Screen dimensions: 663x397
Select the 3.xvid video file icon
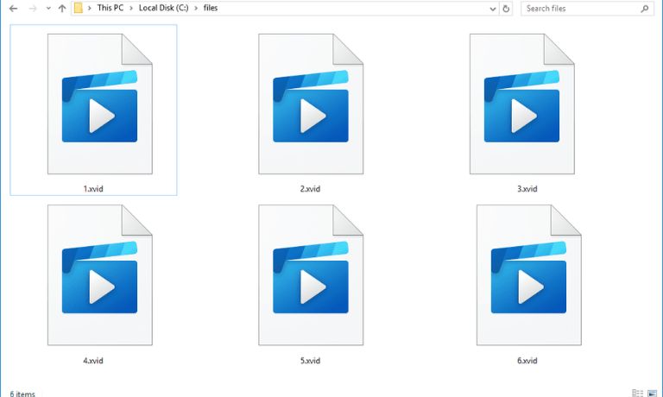522,104
